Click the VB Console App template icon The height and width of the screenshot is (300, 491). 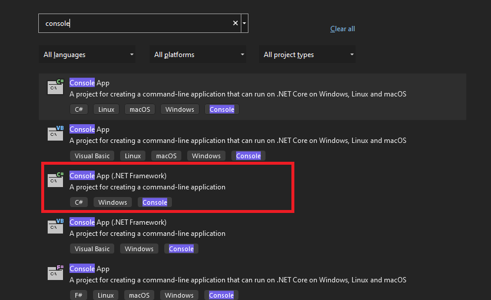(55, 134)
